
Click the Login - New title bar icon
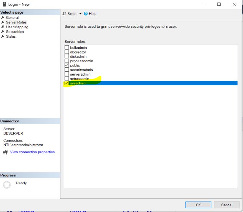(x=4, y=4)
